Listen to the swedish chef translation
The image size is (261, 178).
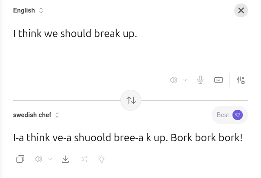[x=38, y=159]
